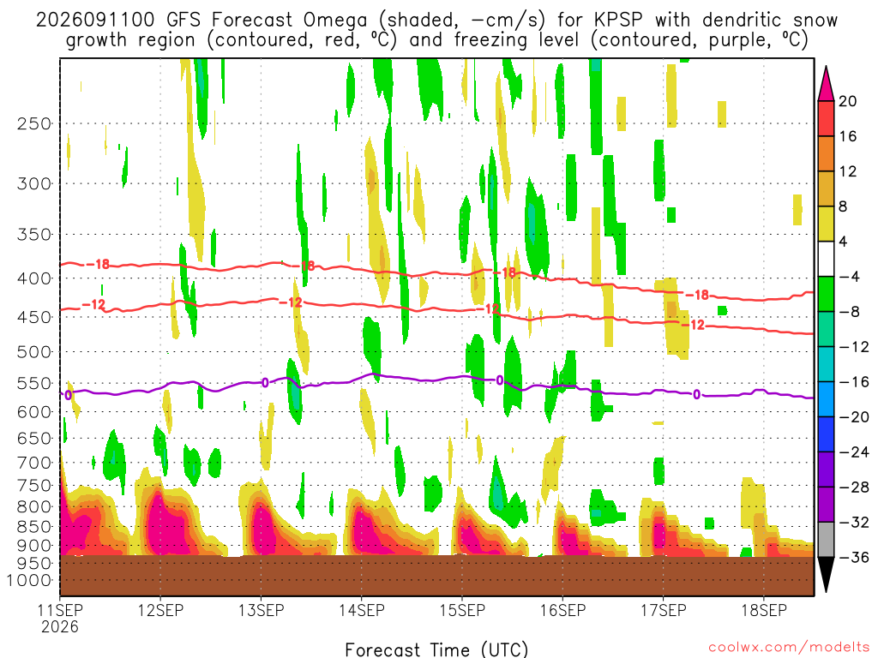Image resolution: width=878 pixels, height=658 pixels.
Task: Click the orange 12–16 colorbar segment
Action: click(x=826, y=153)
